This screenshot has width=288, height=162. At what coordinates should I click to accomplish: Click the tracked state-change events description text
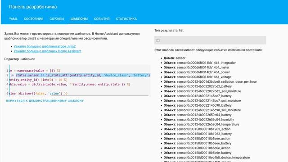tap(208, 50)
